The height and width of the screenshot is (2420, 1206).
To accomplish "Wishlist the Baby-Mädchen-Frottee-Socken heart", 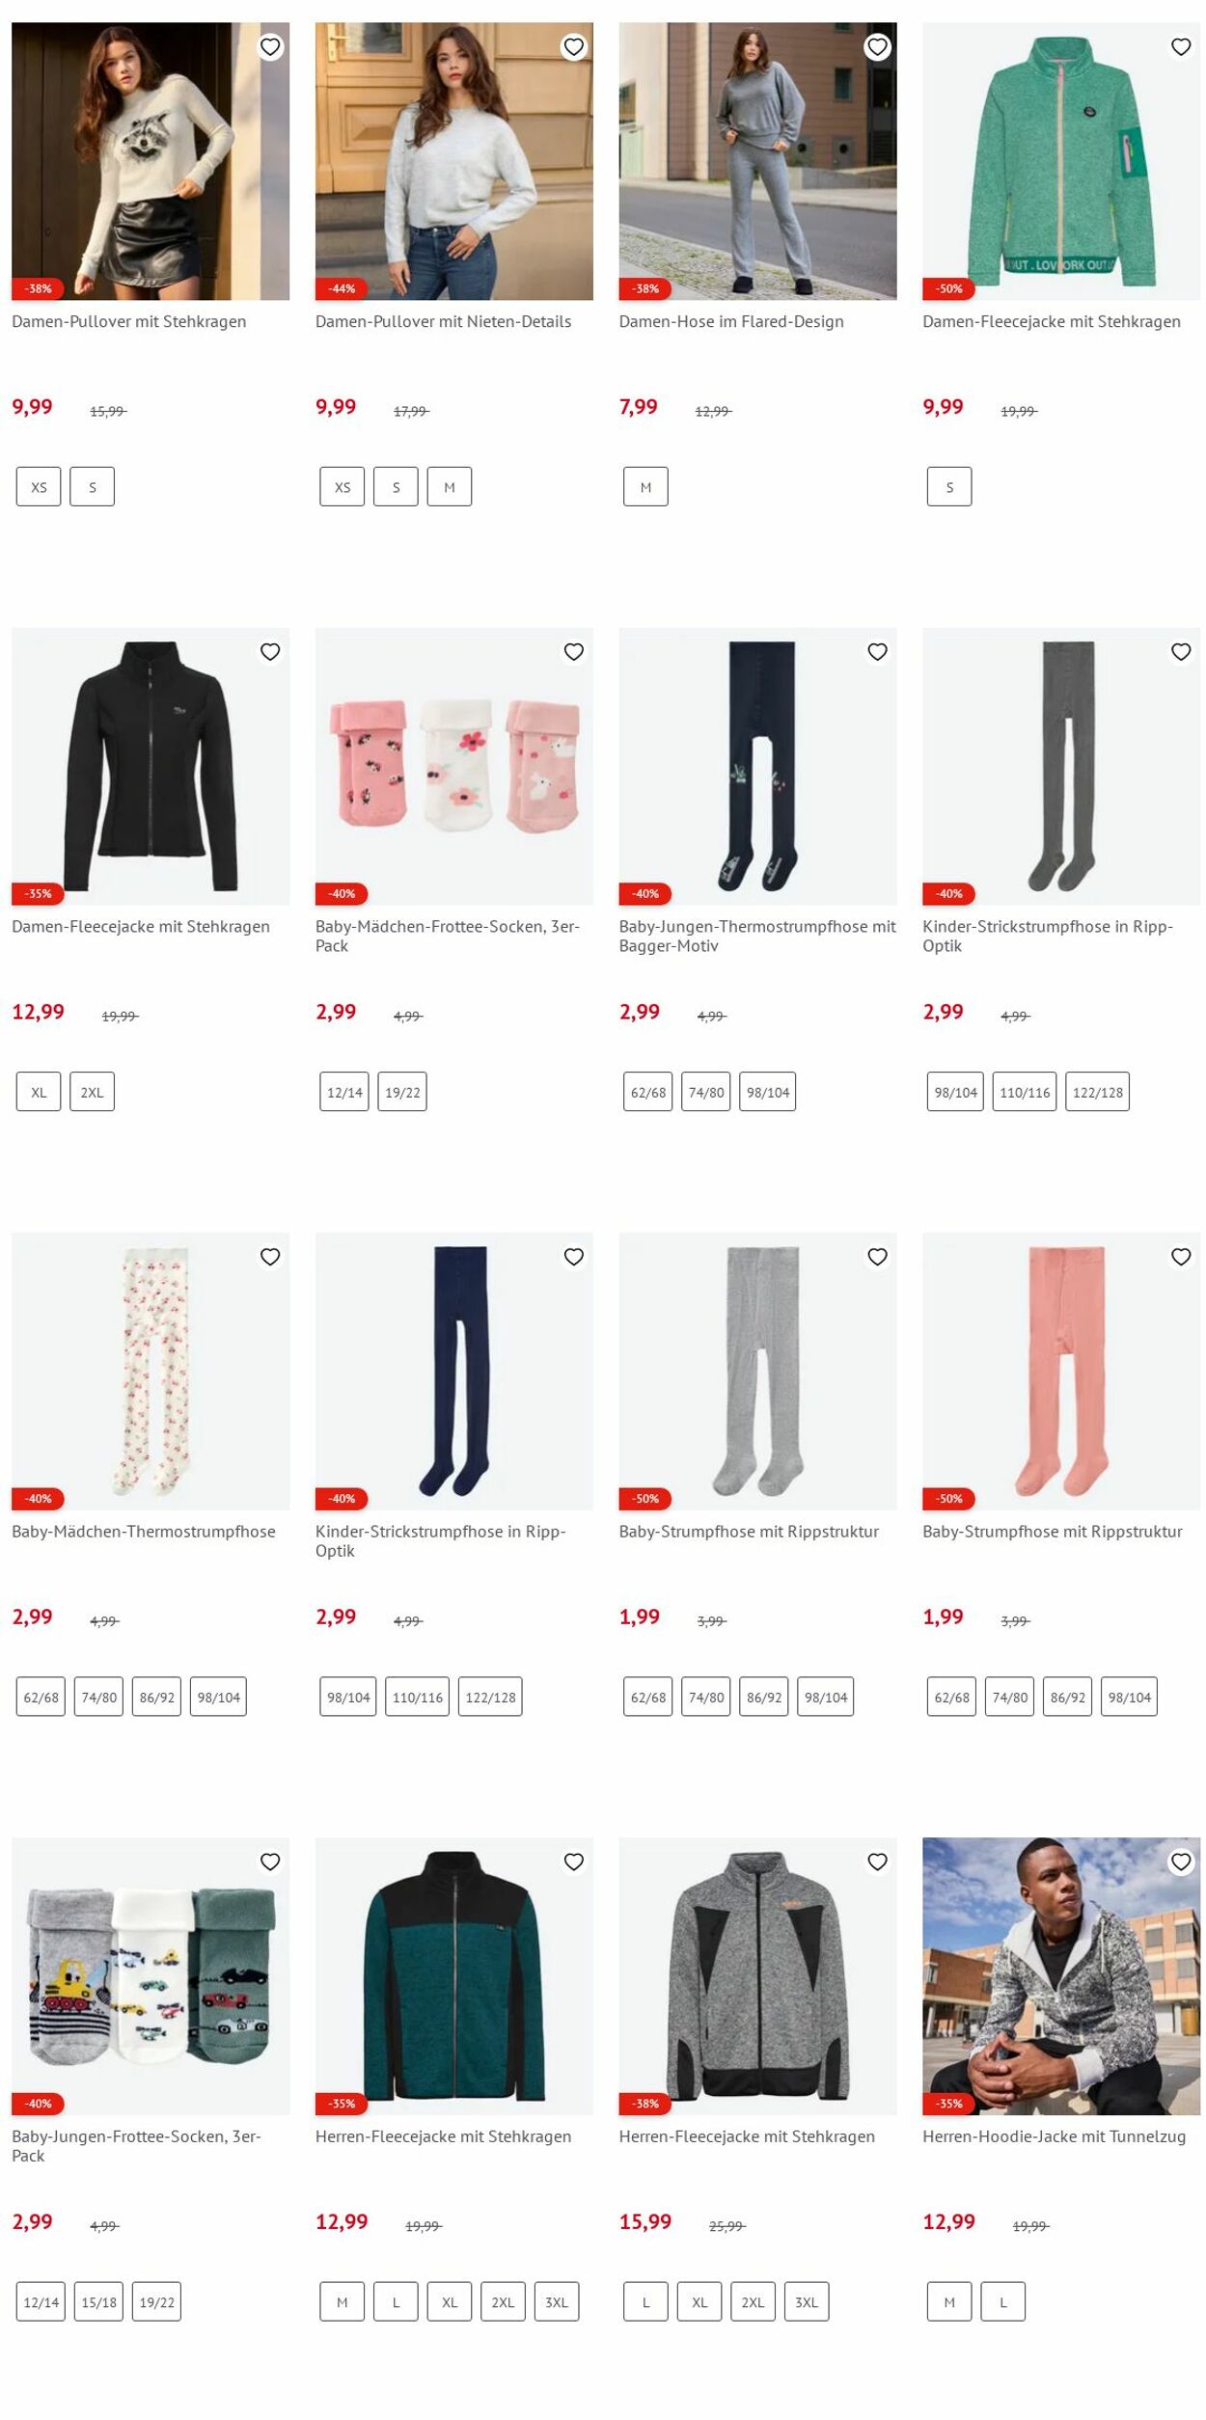I will click(x=574, y=652).
